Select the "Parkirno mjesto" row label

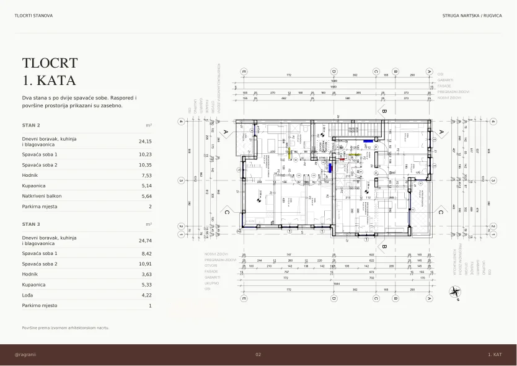(40, 306)
